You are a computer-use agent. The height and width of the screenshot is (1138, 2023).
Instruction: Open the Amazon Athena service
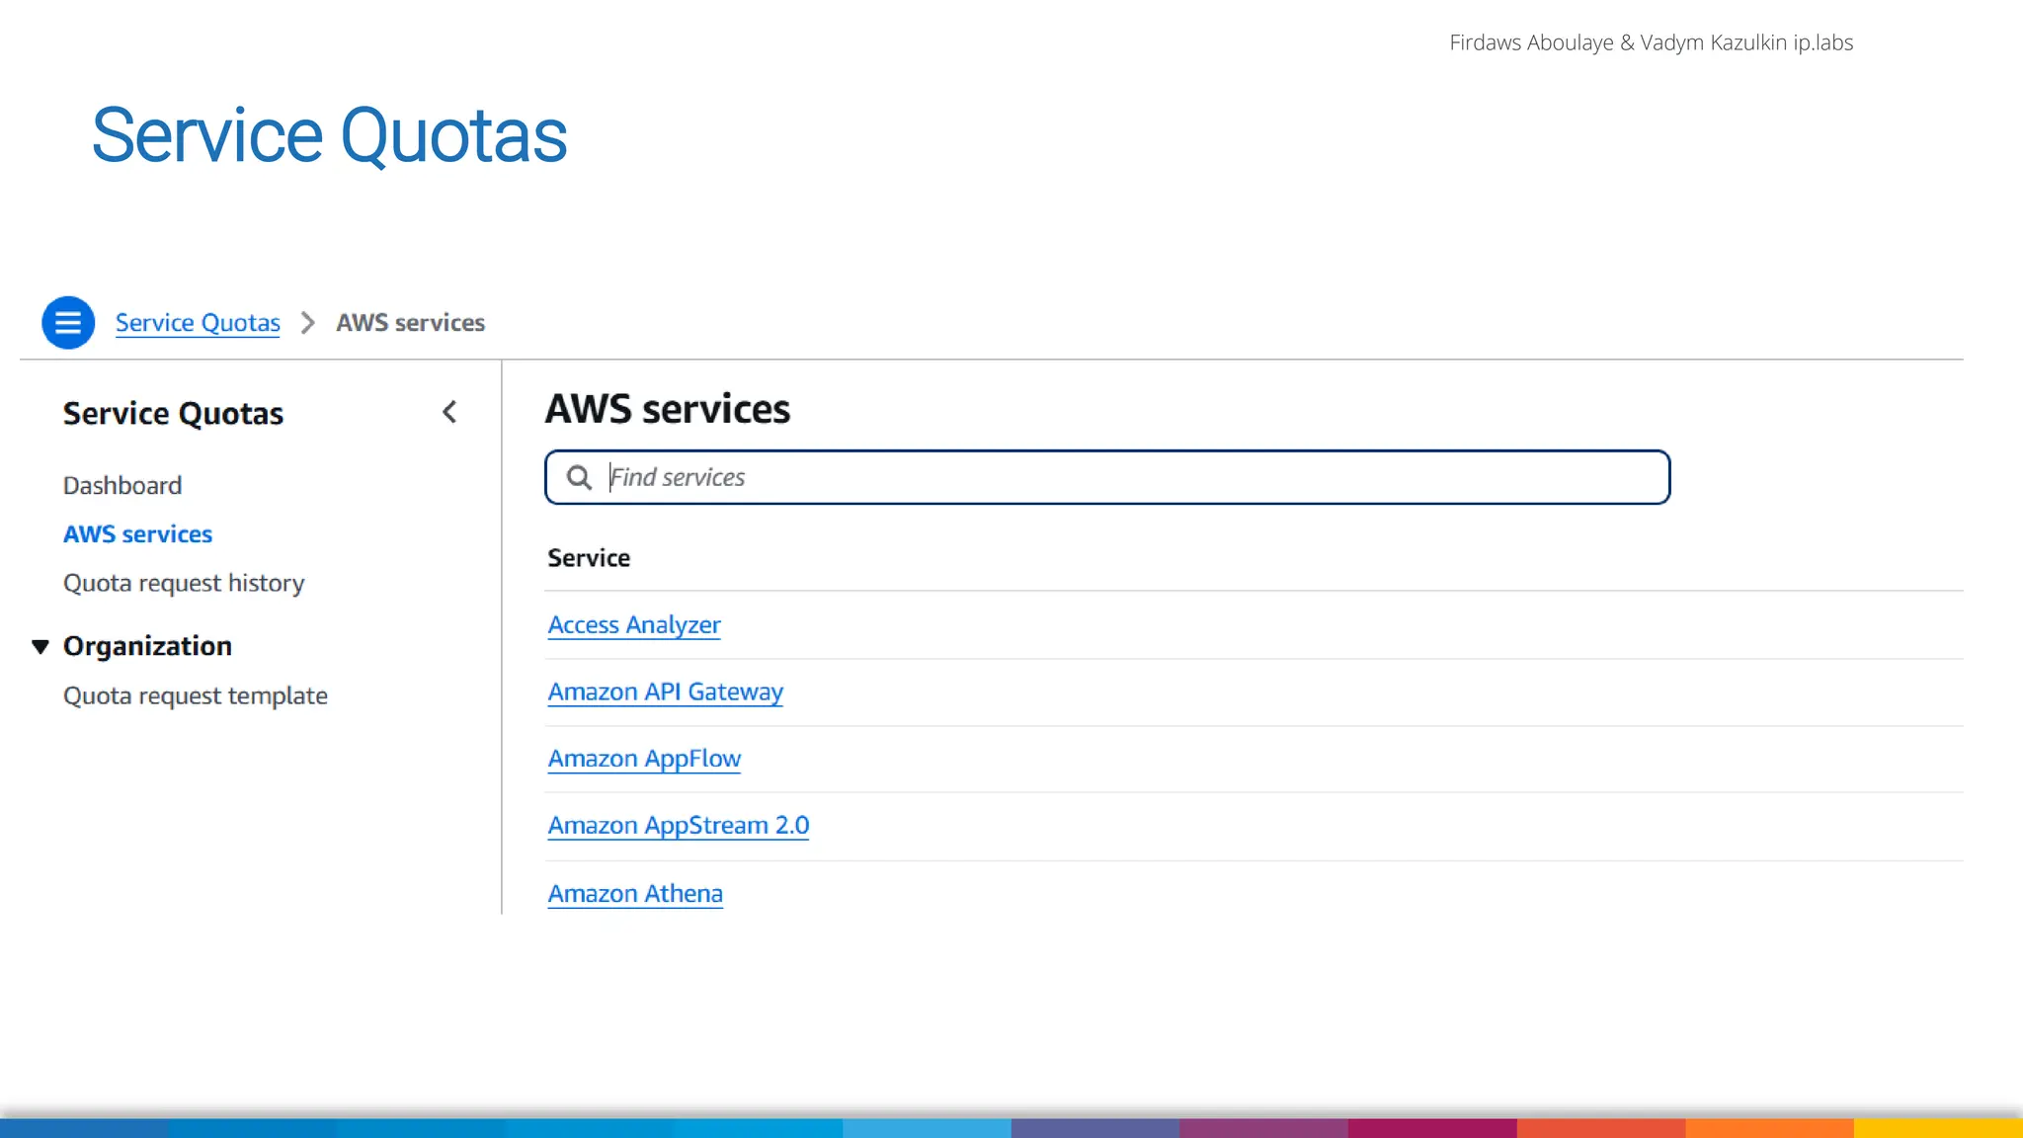point(635,893)
